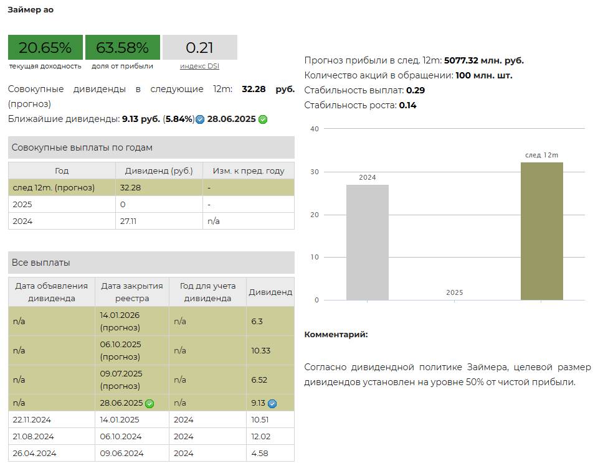Click the Совокупные выплаты по годам header
This screenshot has height=471, width=603.
pyautogui.click(x=151, y=147)
